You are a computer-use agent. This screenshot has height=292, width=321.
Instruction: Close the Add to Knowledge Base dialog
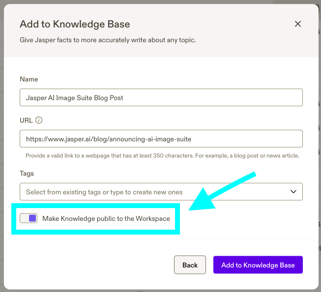click(298, 24)
